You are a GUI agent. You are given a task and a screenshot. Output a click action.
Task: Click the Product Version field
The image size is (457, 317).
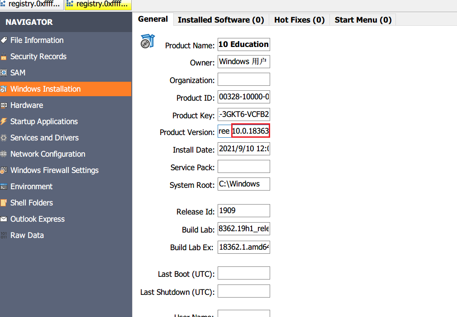click(243, 131)
